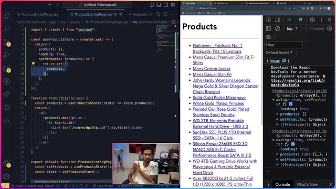336x189 pixels.
Task: Close the DevTools panel
Action: pyautogui.click(x=330, y=20)
